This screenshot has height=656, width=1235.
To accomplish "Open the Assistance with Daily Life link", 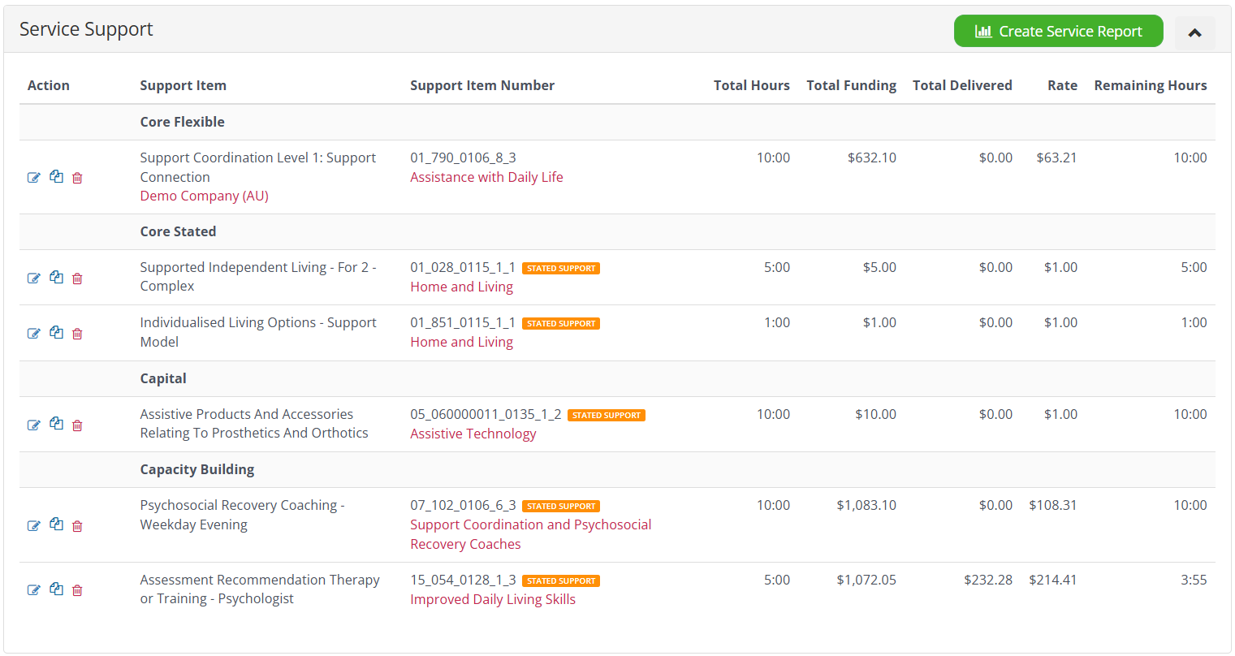I will pyautogui.click(x=486, y=177).
